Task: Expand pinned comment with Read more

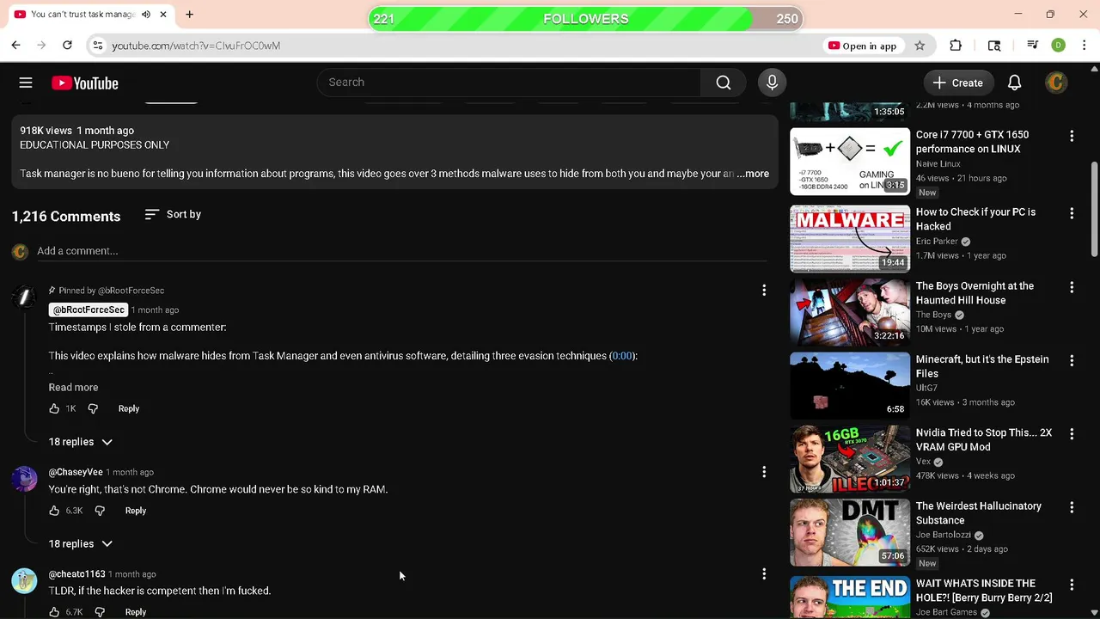Action: (x=73, y=388)
